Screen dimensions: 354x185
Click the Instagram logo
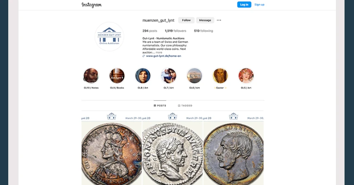pyautogui.click(x=91, y=5)
